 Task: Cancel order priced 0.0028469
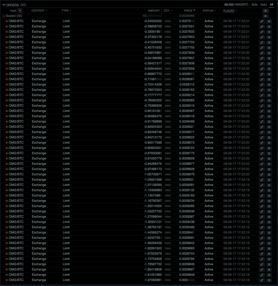(x=269, y=122)
